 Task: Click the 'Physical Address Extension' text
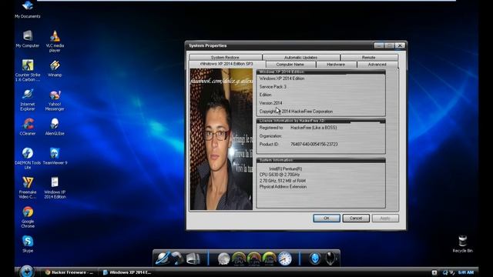pos(283,186)
